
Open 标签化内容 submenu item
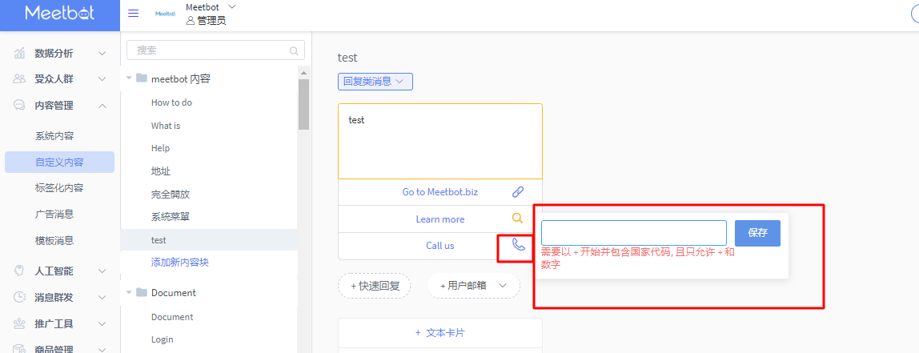59,188
